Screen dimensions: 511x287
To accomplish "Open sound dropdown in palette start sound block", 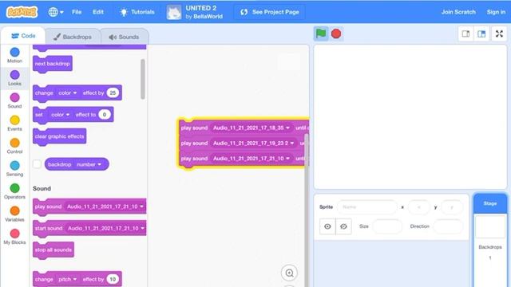I will click(105, 229).
